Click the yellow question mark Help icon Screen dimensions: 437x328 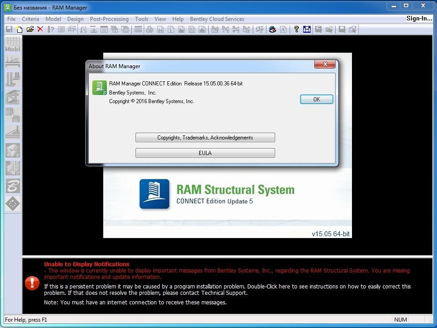point(296,29)
